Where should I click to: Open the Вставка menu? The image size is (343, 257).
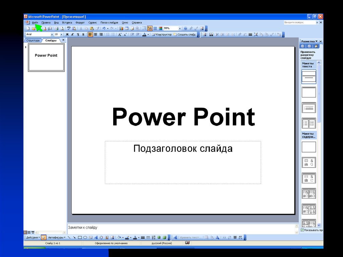coord(67,22)
